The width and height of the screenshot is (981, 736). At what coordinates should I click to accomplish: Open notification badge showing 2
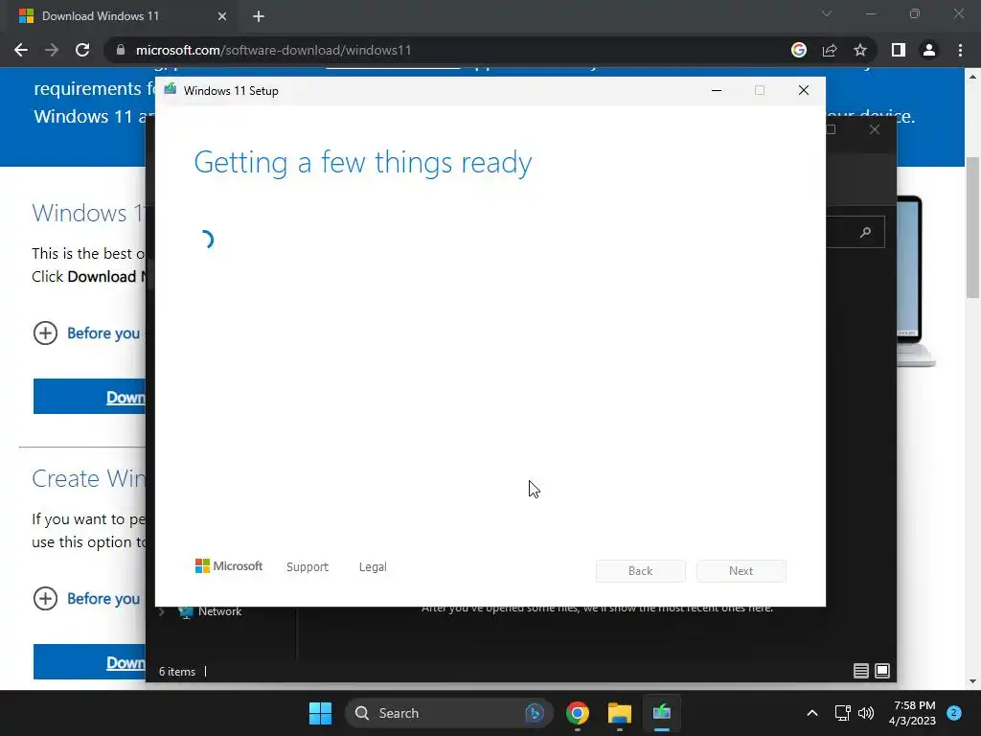coord(954,713)
